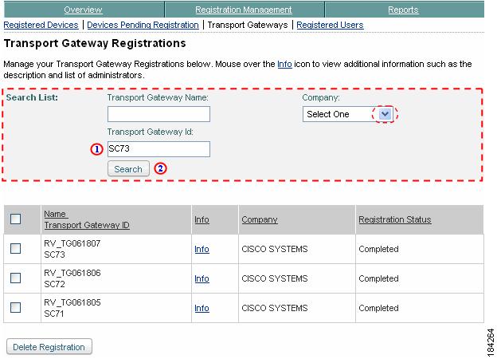
Task: Go to Registered Devices link
Action: point(41,25)
